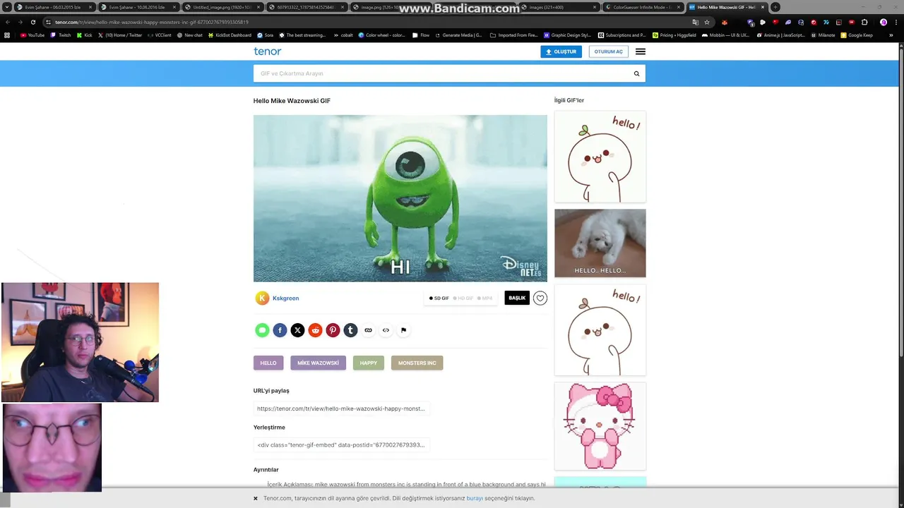Image resolution: width=904 pixels, height=508 pixels.
Task: Select the MONSTERS INC tag
Action: click(x=417, y=363)
